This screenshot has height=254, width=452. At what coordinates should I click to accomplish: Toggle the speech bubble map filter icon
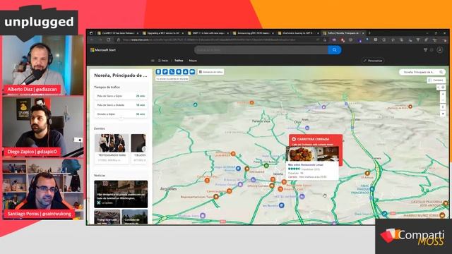coord(179,72)
